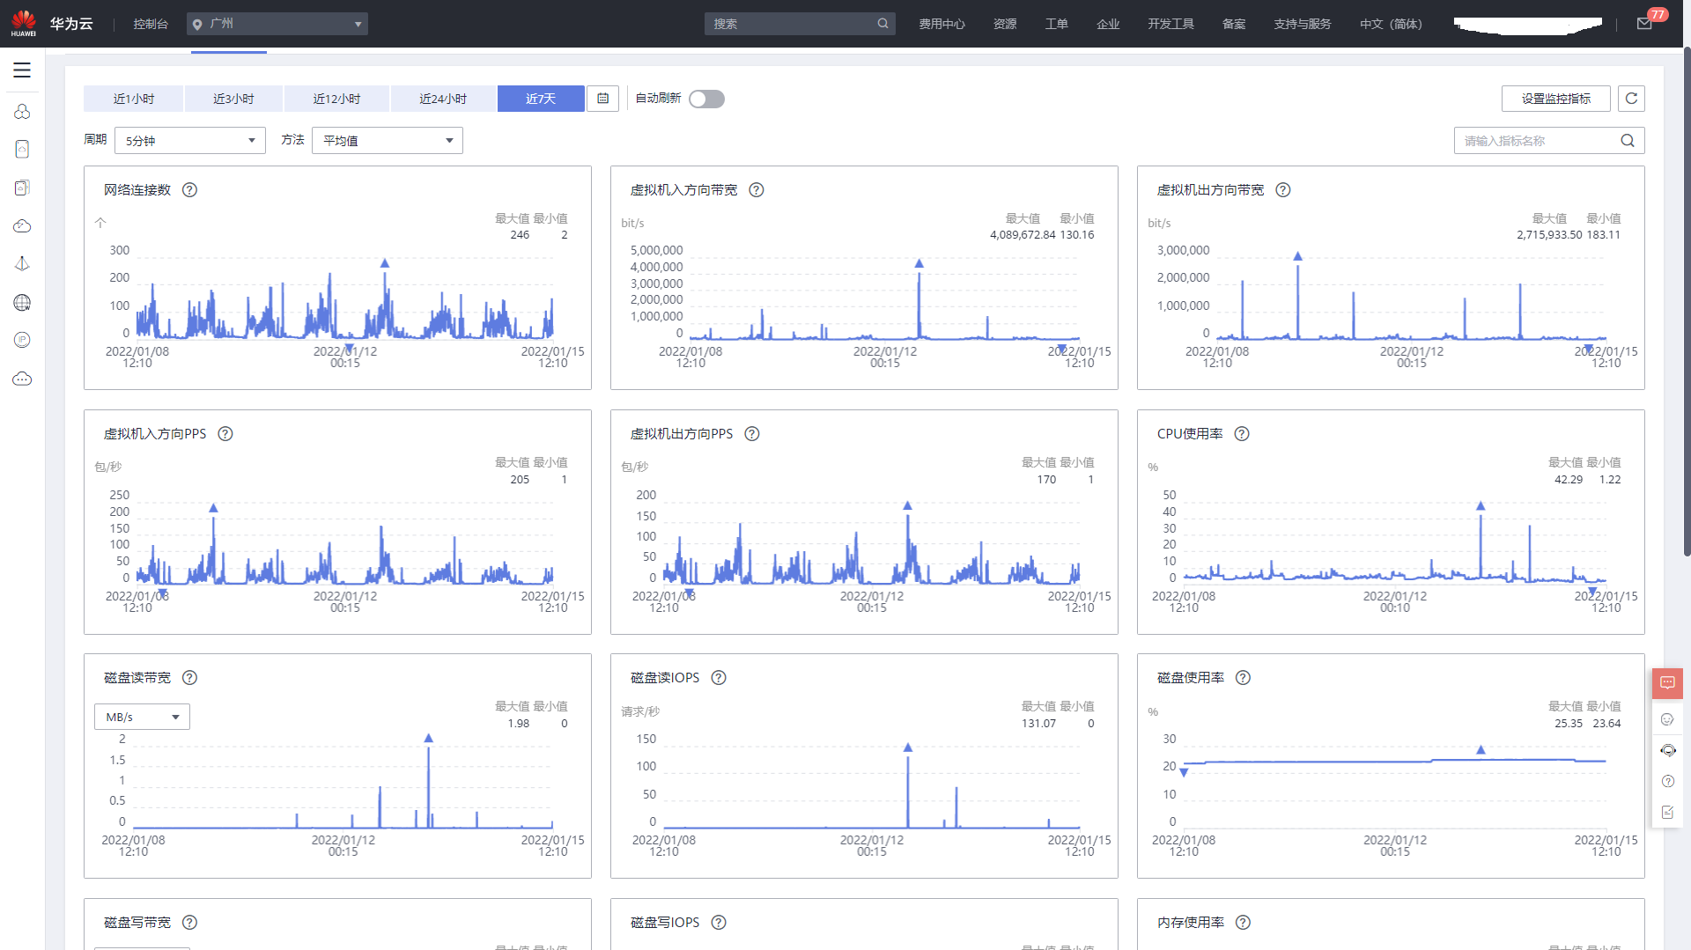Click the Huawei Cloud logo
Screen dimensions: 1691x950
coord(24,23)
